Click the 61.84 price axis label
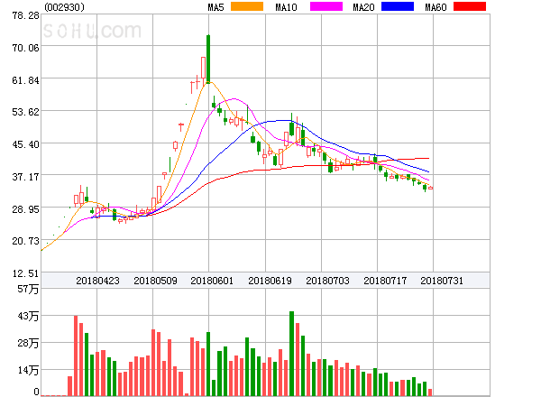Image resolution: width=541 pixels, height=397 pixels. point(25,80)
